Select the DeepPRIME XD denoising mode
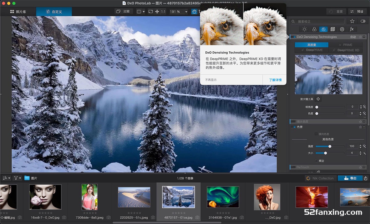Viewport: 370px width, 224px height. pyautogui.click(x=345, y=50)
